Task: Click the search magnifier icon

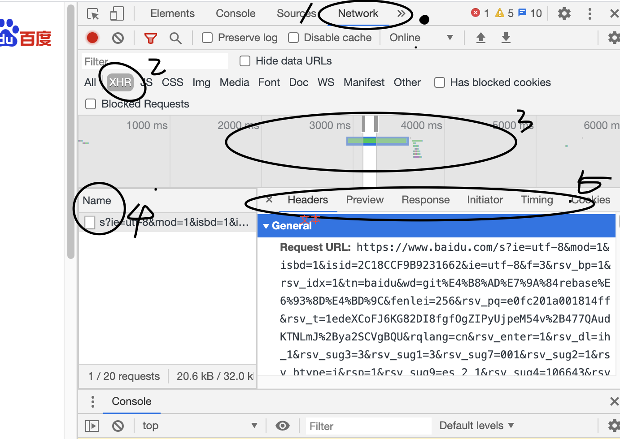Action: [x=175, y=38]
